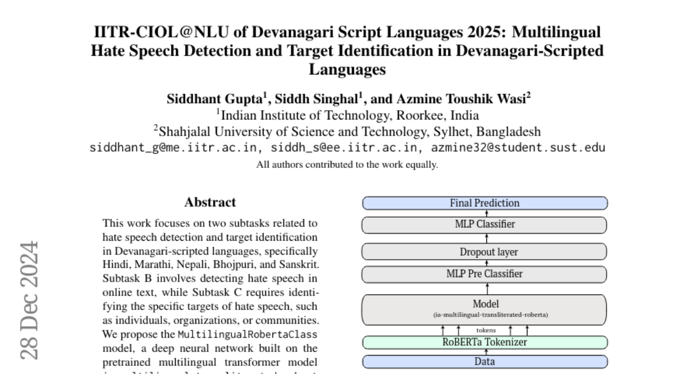Click the Indian Institute of Technology affiliation
Viewport: 694px width, 374px height.
tap(347, 115)
